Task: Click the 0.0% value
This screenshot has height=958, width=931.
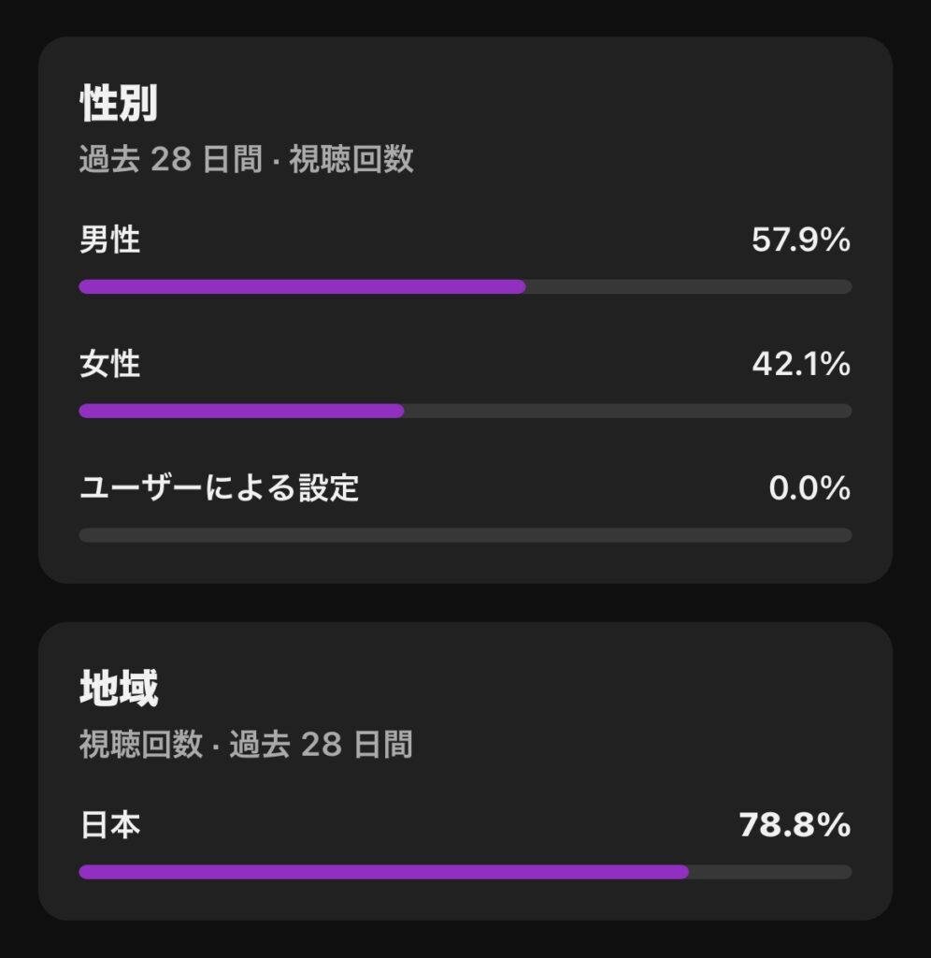Action: [x=809, y=488]
